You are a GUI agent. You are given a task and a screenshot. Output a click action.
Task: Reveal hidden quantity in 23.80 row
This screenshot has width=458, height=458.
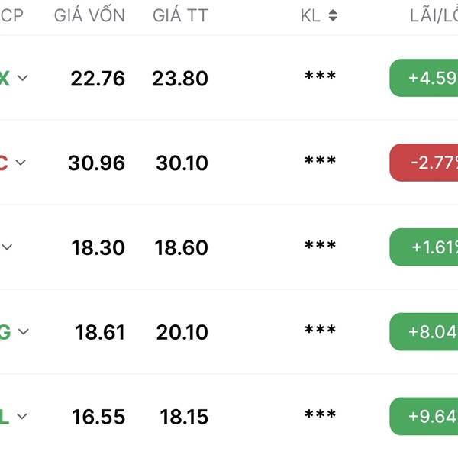(320, 76)
